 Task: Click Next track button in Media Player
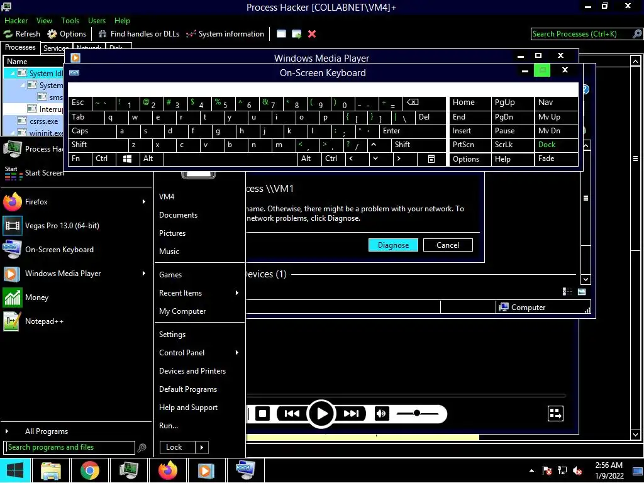(351, 414)
